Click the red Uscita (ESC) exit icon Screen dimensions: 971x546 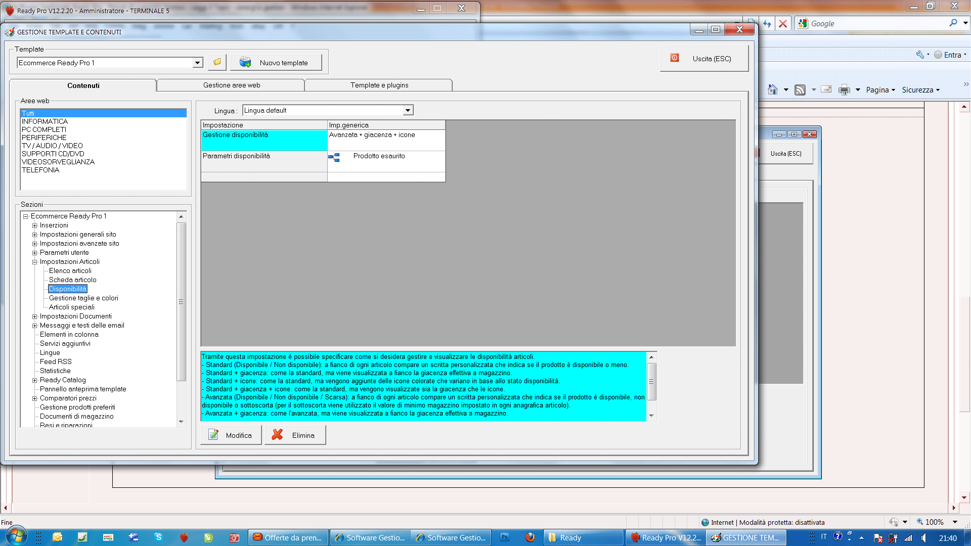point(674,58)
